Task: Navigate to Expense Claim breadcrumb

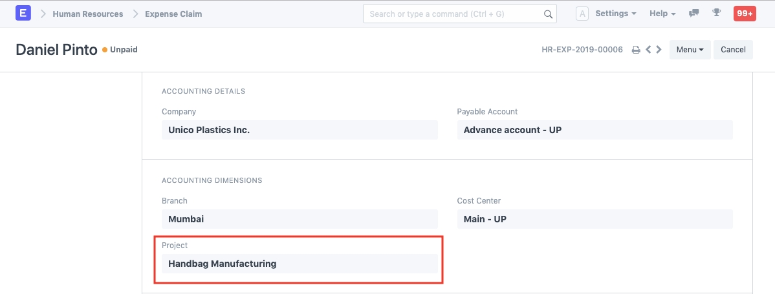Action: (173, 14)
